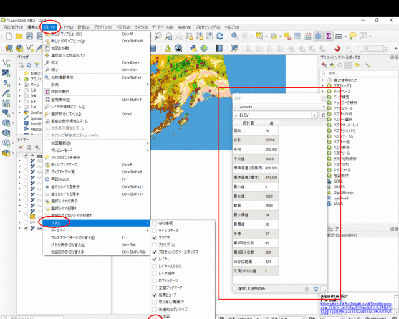This screenshot has width=399, height=319.
Task: Click the Python console icon
Action: pos(193,48)
